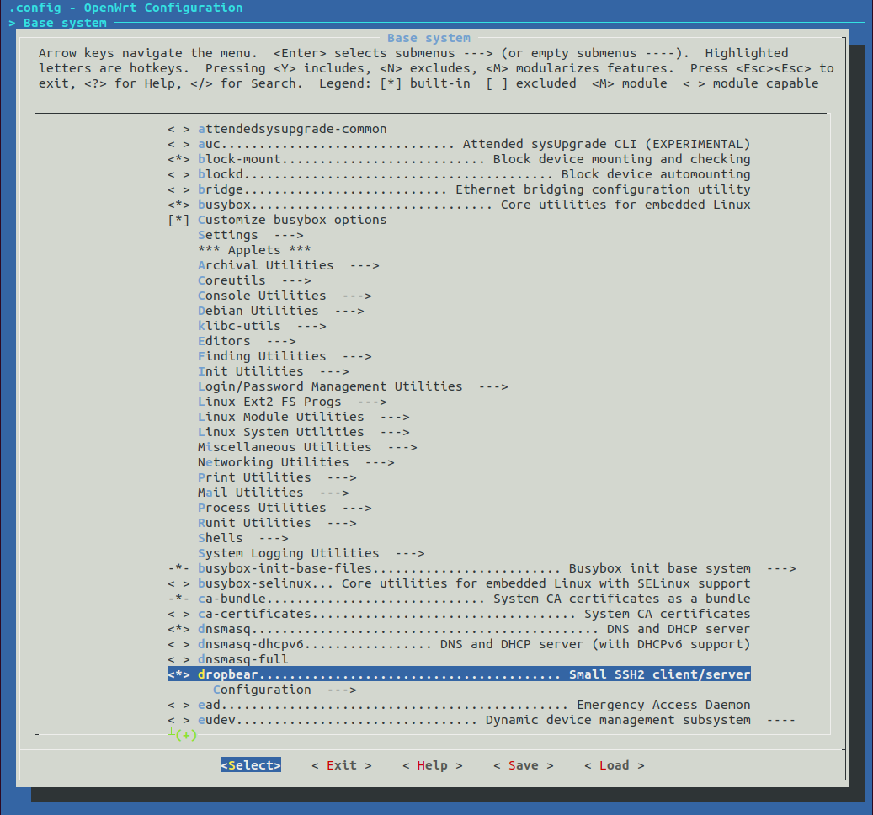
Task: Click the ca-bundle package row
Action: (459, 599)
